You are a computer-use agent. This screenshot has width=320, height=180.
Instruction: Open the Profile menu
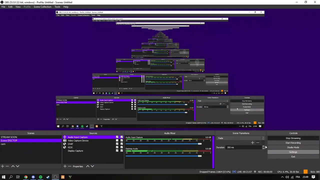[27, 7]
